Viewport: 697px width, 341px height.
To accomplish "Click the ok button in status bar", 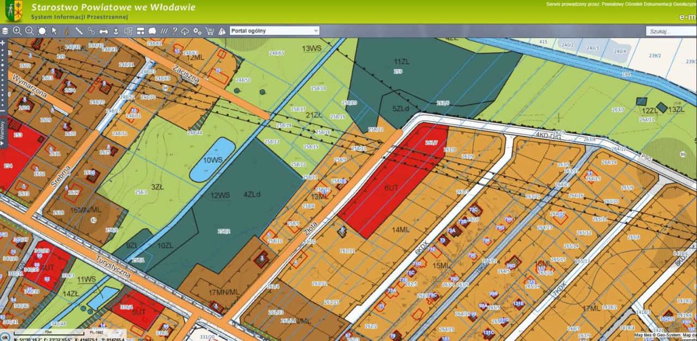I will click(x=5, y=337).
